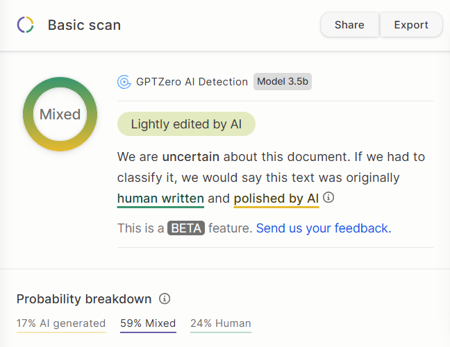Click the Model 3.5b badge
The height and width of the screenshot is (347, 450).
coord(283,81)
